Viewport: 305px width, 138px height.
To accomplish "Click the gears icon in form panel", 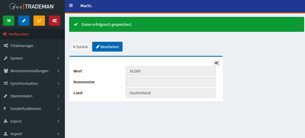I will [x=216, y=63].
